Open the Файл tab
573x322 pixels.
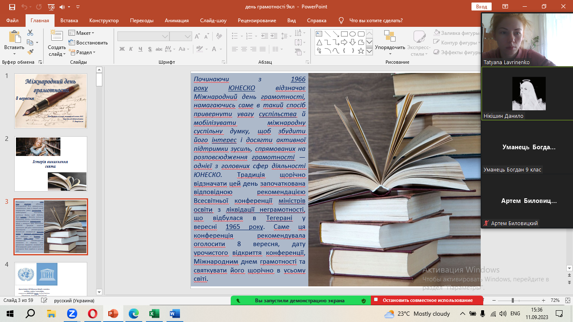(x=13, y=21)
